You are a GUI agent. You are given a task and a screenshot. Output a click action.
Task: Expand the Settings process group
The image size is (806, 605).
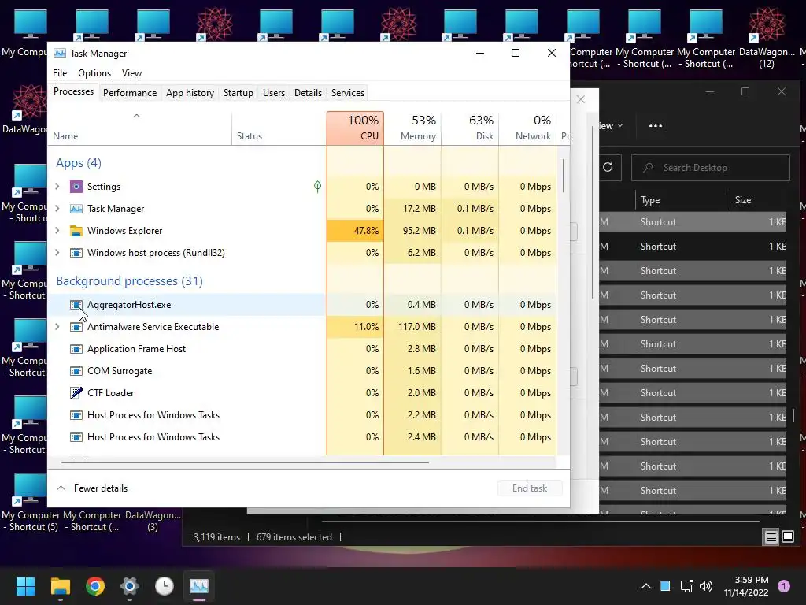(x=57, y=187)
